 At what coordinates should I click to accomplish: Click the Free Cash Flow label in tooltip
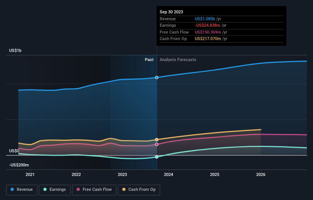(174, 32)
